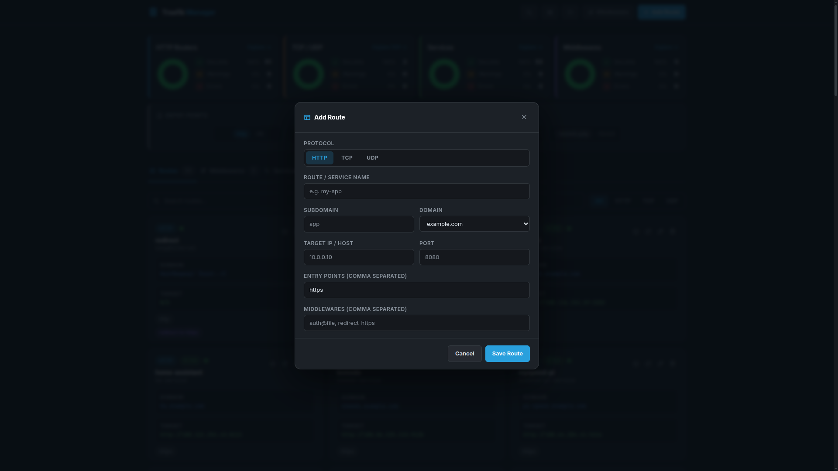Click the Subdomain field with app placeholder
Image resolution: width=838 pixels, height=471 pixels.
tap(359, 224)
